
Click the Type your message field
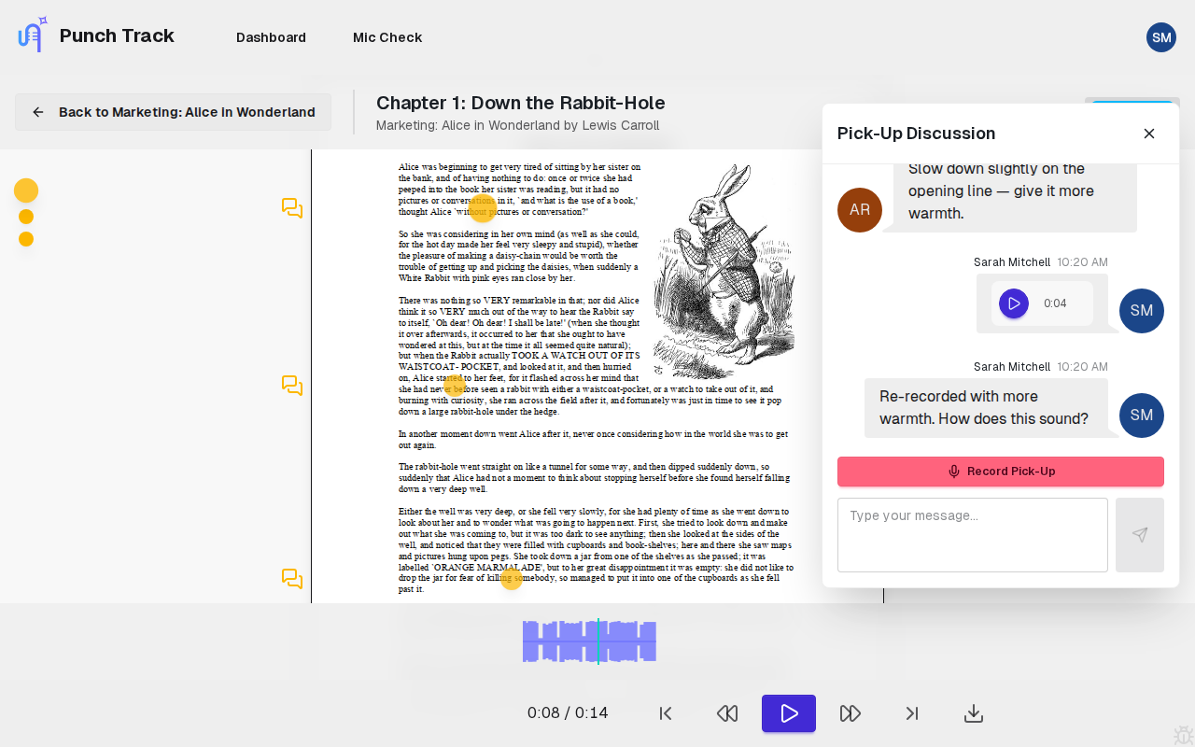973,535
